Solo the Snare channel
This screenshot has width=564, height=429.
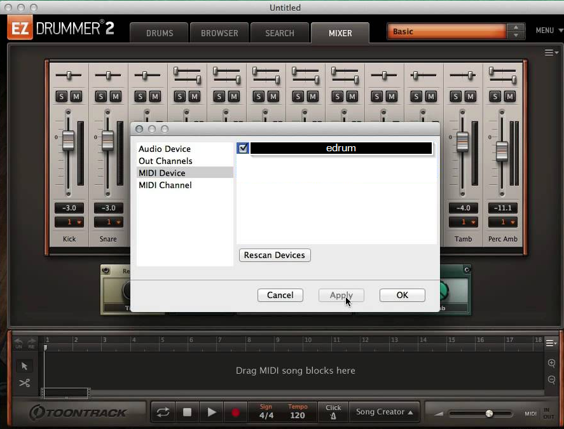pos(101,97)
